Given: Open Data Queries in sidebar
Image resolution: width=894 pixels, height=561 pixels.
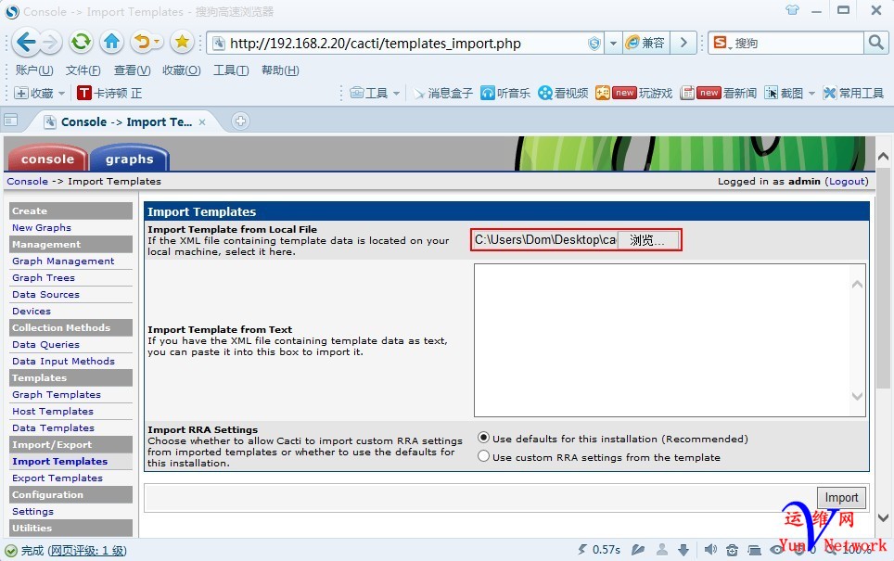Looking at the screenshot, I should tap(45, 344).
